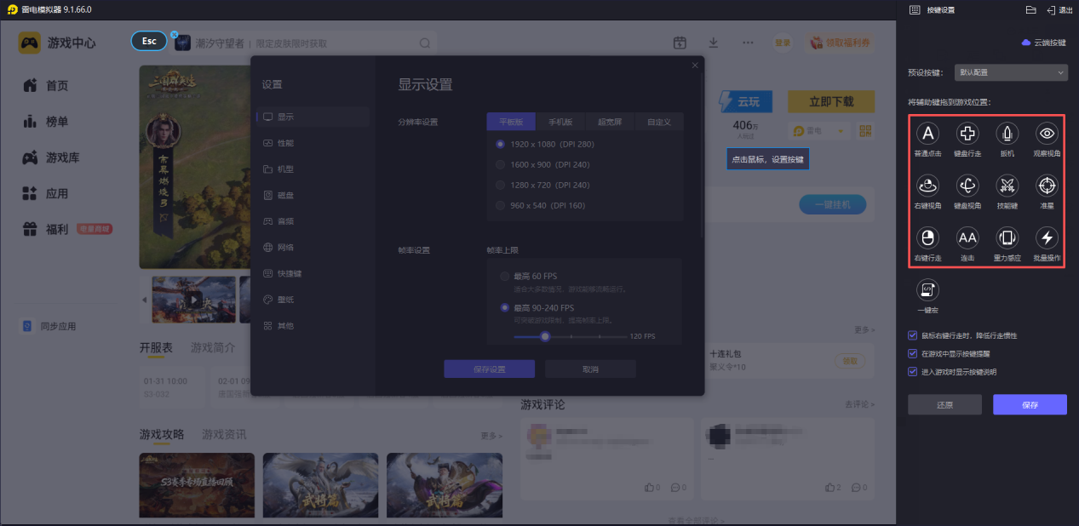The width and height of the screenshot is (1079, 526).
Task: Open the key config folder icon
Action: 1030,10
